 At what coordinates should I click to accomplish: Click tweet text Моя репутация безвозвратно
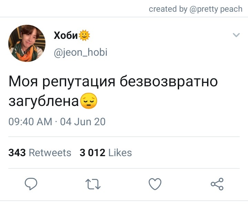coord(113,82)
